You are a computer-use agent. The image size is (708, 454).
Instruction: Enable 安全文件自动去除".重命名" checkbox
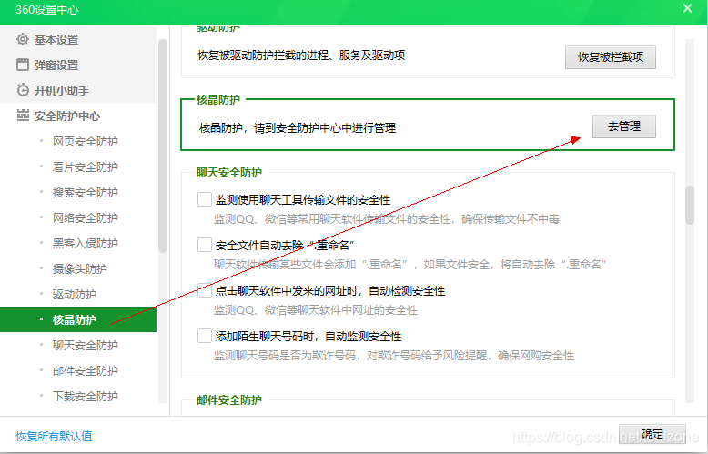point(205,245)
